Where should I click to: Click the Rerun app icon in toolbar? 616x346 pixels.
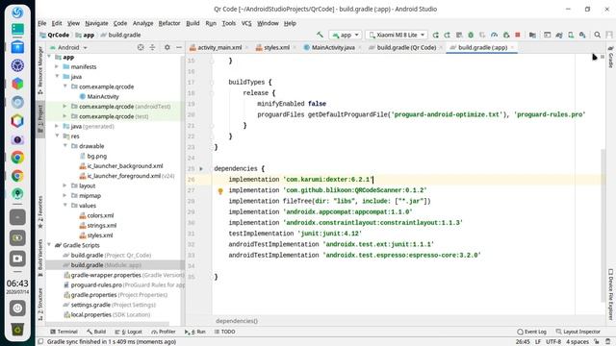[435, 35]
